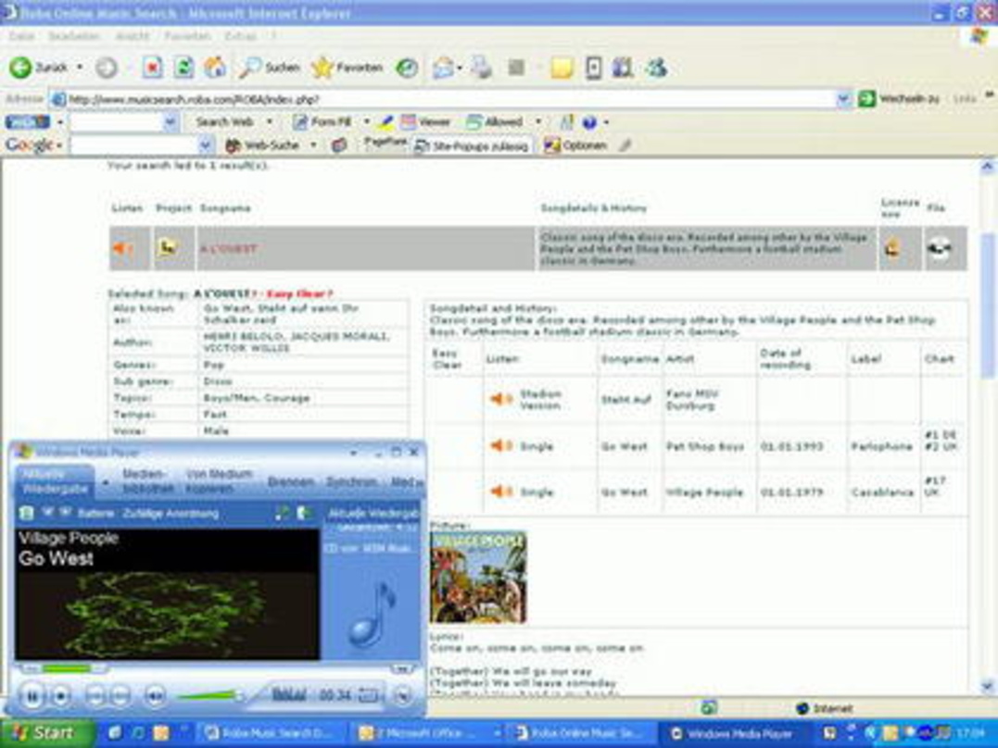The width and height of the screenshot is (998, 748).
Task: Open the Ansicht menu
Action: pos(133,36)
